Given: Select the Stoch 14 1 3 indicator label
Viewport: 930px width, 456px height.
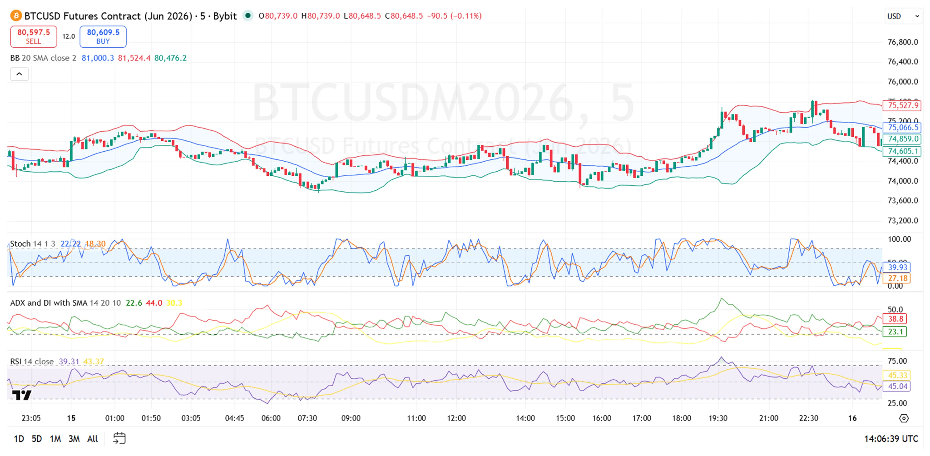Looking at the screenshot, I should pos(33,244).
